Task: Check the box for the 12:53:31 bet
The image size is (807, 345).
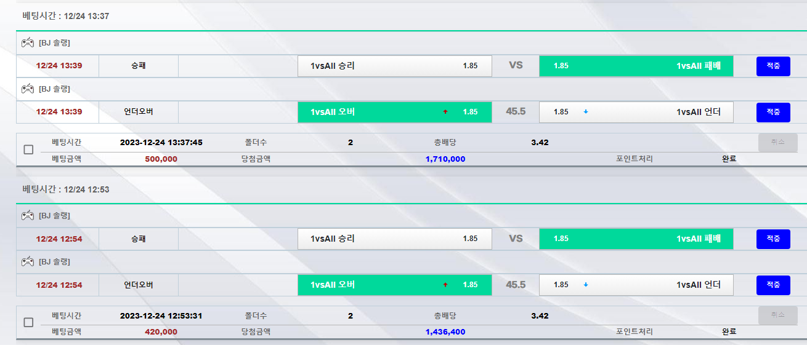Action: [28, 322]
